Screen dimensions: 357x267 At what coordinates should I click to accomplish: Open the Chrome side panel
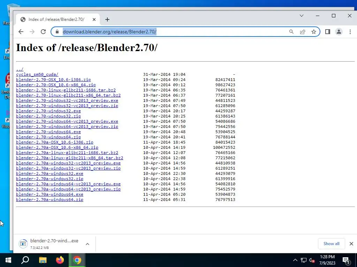coord(328,32)
